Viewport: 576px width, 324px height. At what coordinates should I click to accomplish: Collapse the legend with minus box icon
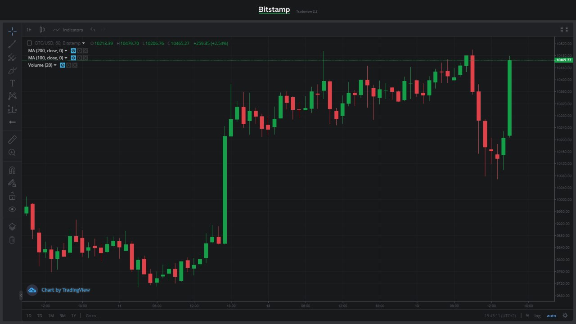[29, 43]
